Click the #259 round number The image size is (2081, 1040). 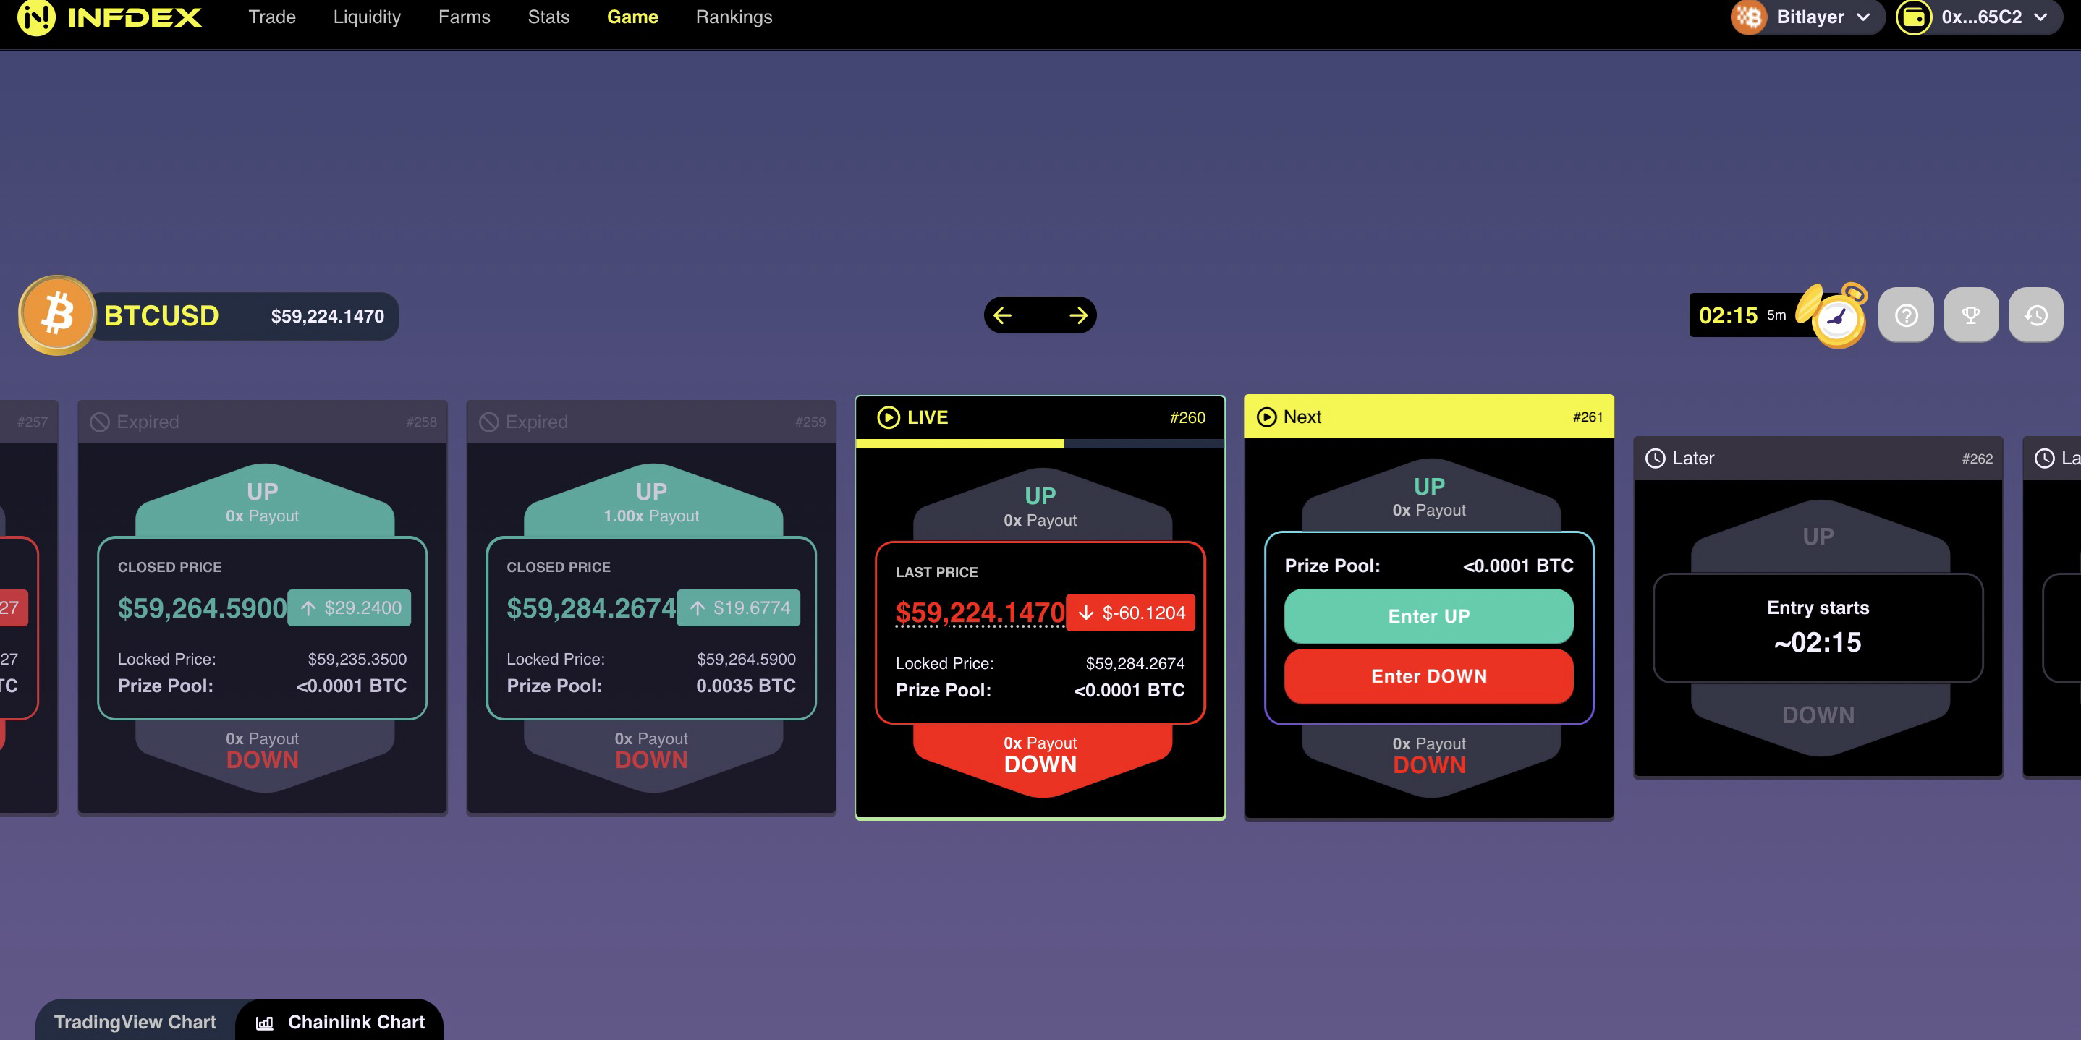coord(810,422)
